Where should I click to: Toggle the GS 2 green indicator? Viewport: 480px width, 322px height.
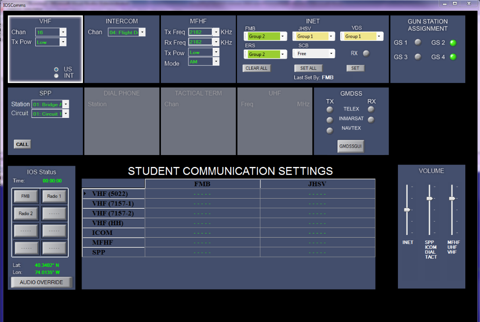[x=453, y=43]
